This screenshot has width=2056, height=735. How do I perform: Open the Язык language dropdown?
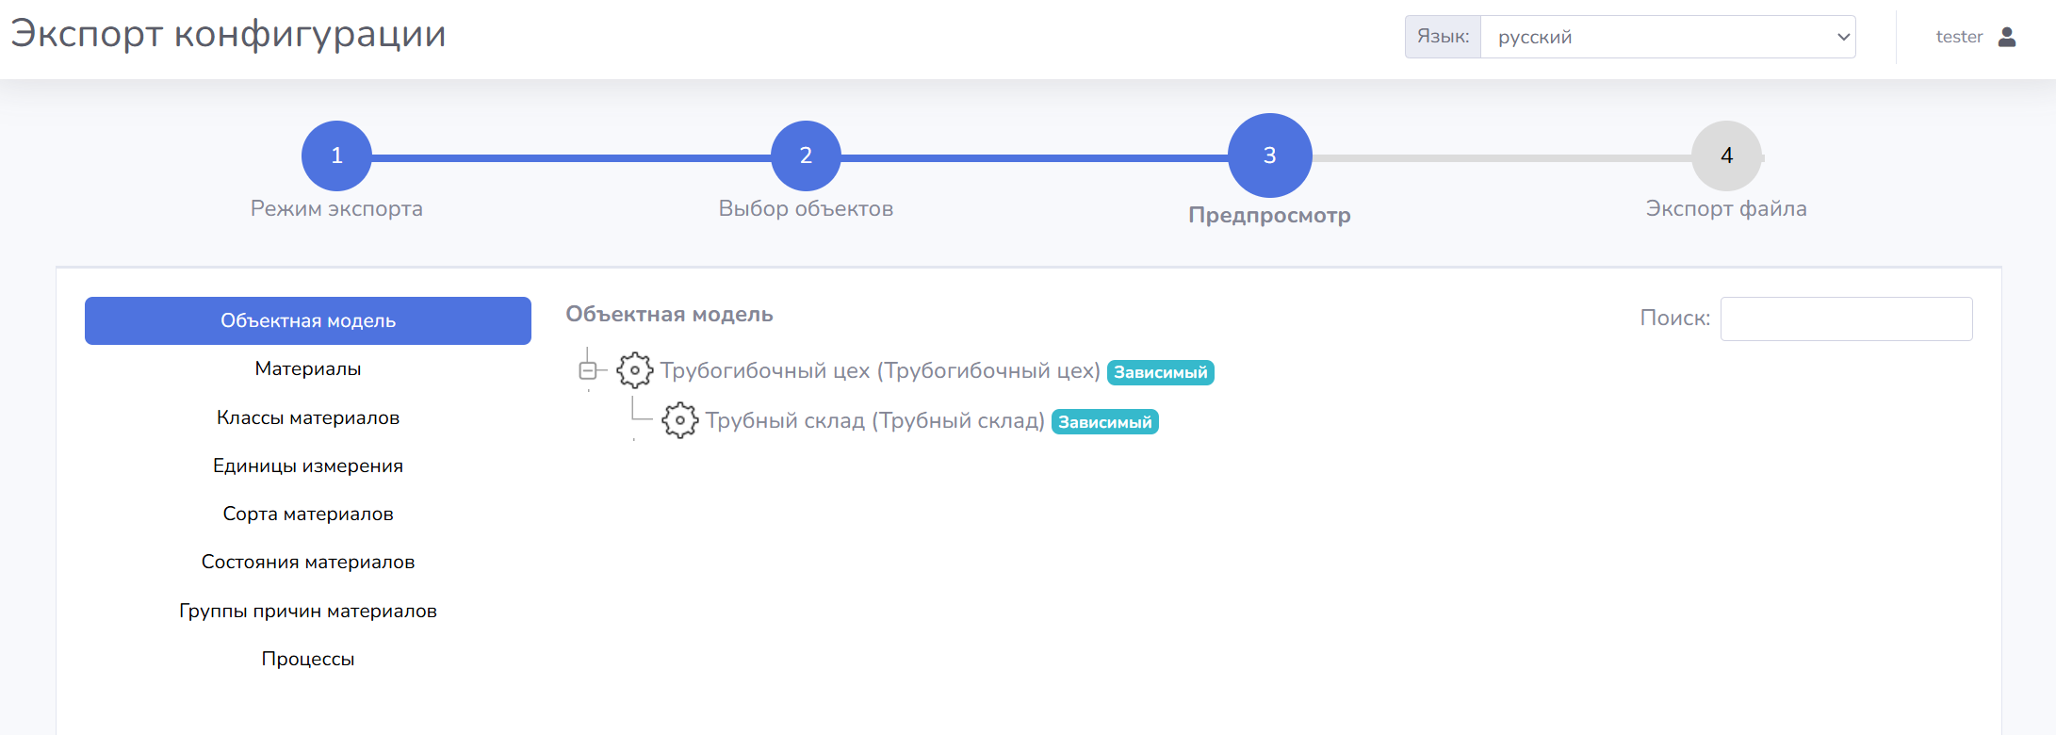point(1667,37)
